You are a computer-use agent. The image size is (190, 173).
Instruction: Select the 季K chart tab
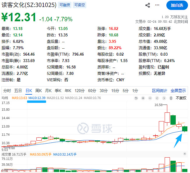[58, 91]
